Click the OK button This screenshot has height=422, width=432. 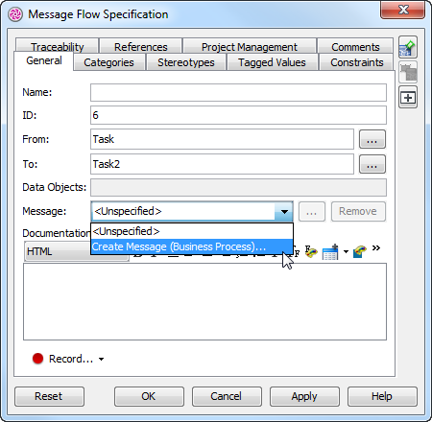(x=149, y=396)
